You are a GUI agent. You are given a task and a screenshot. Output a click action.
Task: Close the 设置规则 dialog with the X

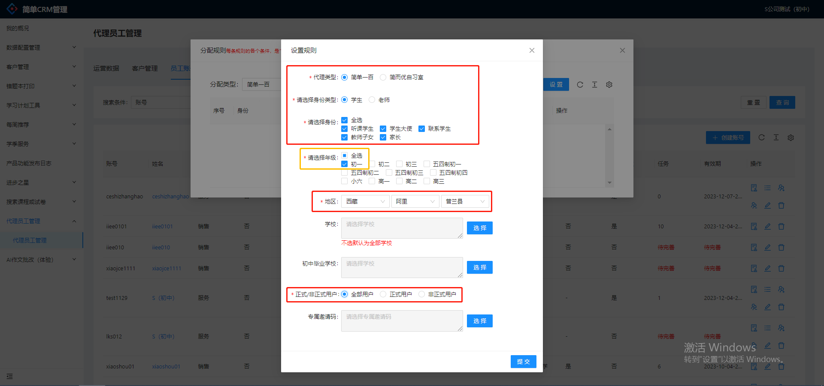click(x=532, y=51)
